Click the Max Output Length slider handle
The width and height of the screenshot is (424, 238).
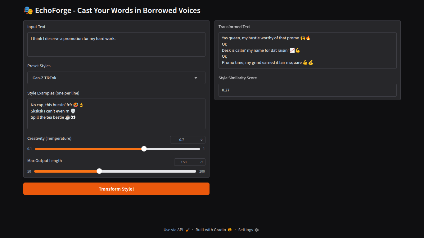point(99,171)
